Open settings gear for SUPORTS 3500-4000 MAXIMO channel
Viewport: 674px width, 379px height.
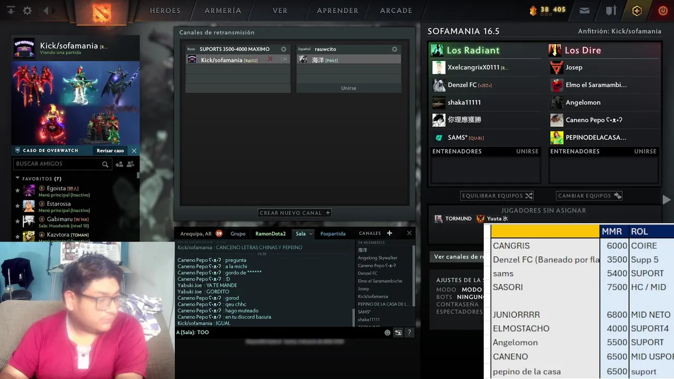click(283, 49)
